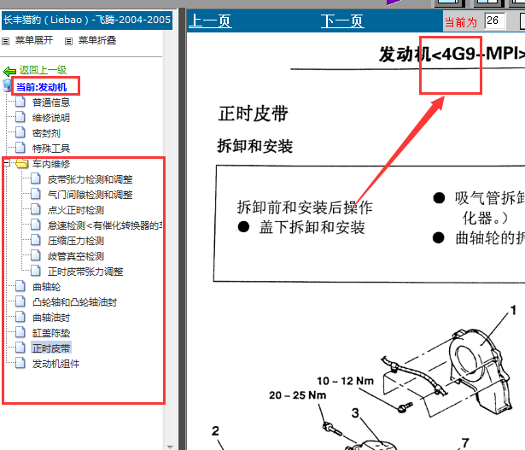Click the 20 – 25 Nm torque label
The height and width of the screenshot is (450, 525).
tap(297, 395)
